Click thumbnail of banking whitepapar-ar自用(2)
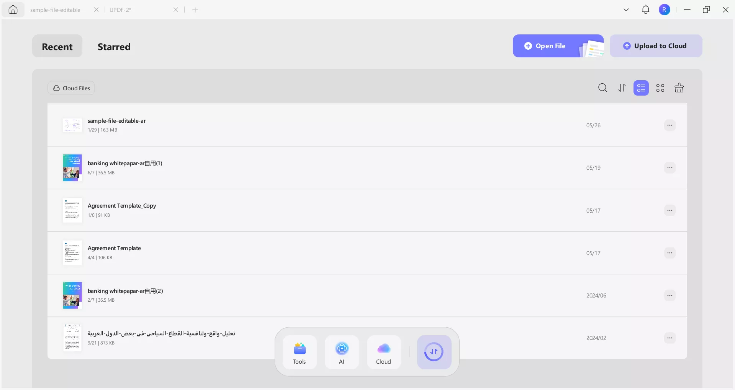 [72, 295]
